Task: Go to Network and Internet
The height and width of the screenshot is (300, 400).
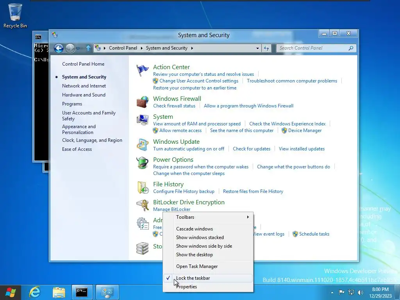Action: pos(84,86)
